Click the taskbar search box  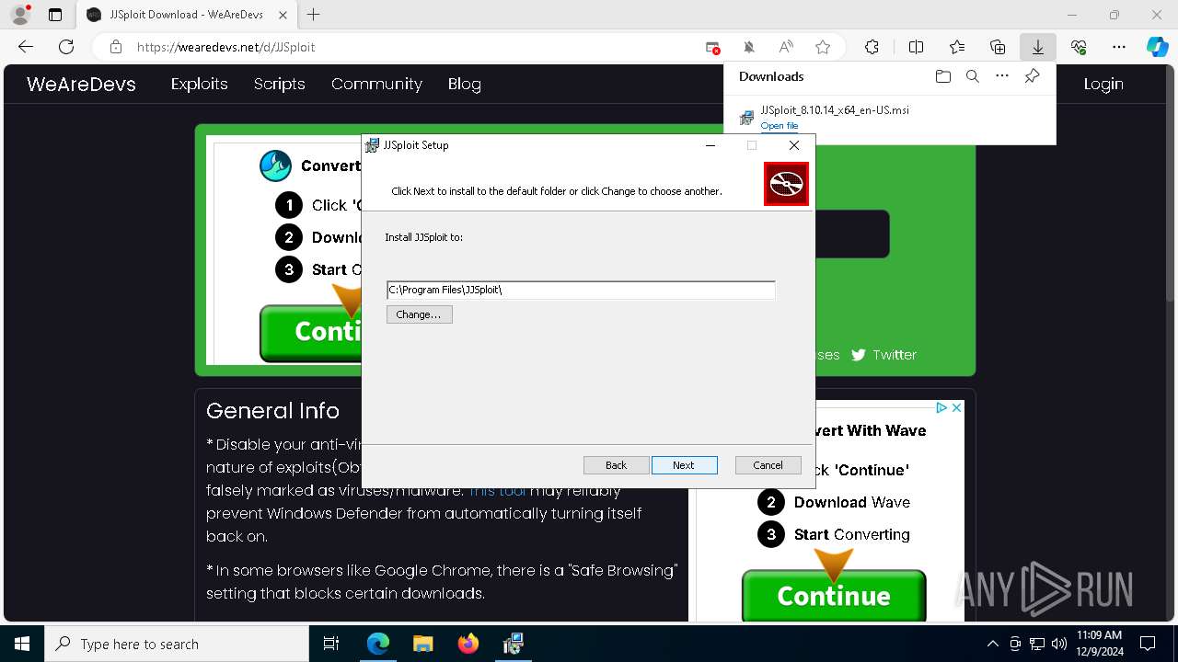click(x=177, y=644)
